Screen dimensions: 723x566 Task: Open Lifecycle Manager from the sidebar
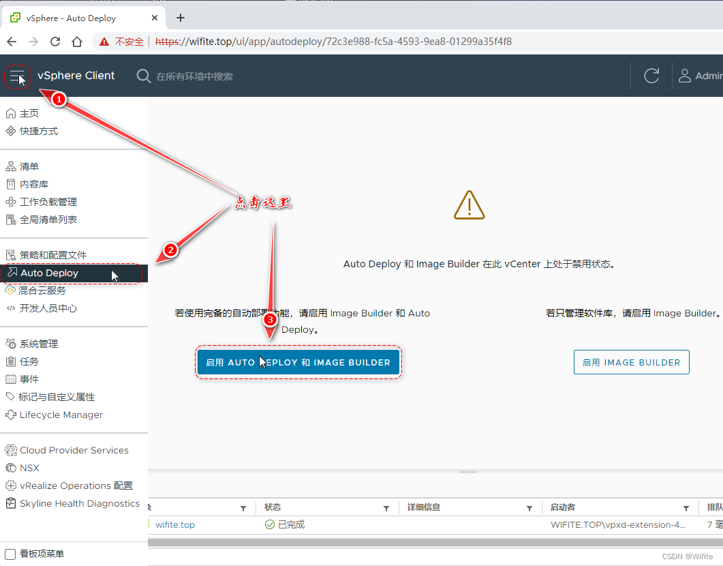[61, 415]
